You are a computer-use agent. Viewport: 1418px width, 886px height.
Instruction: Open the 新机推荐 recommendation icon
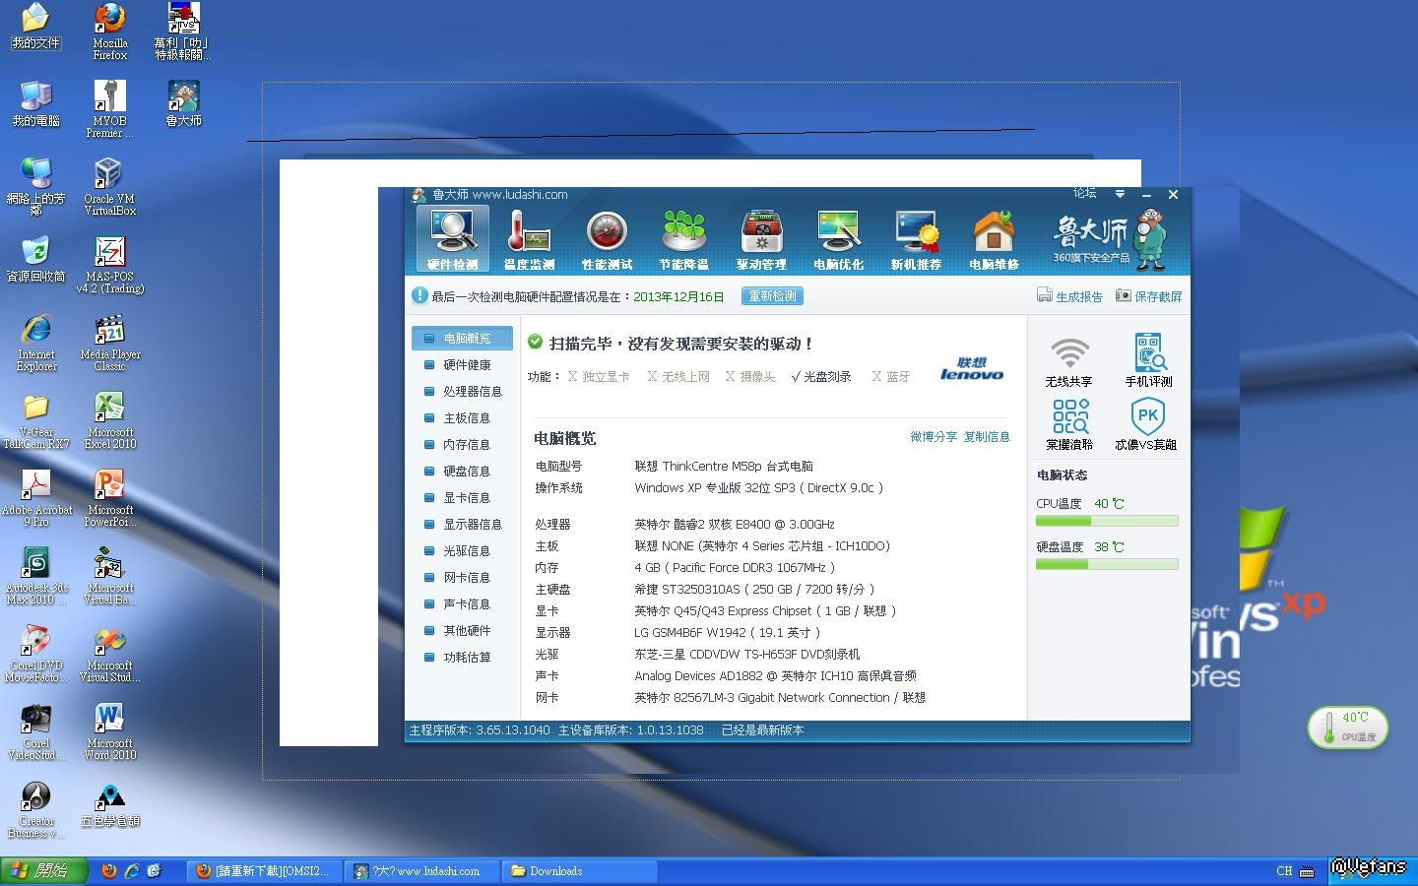pyautogui.click(x=916, y=239)
